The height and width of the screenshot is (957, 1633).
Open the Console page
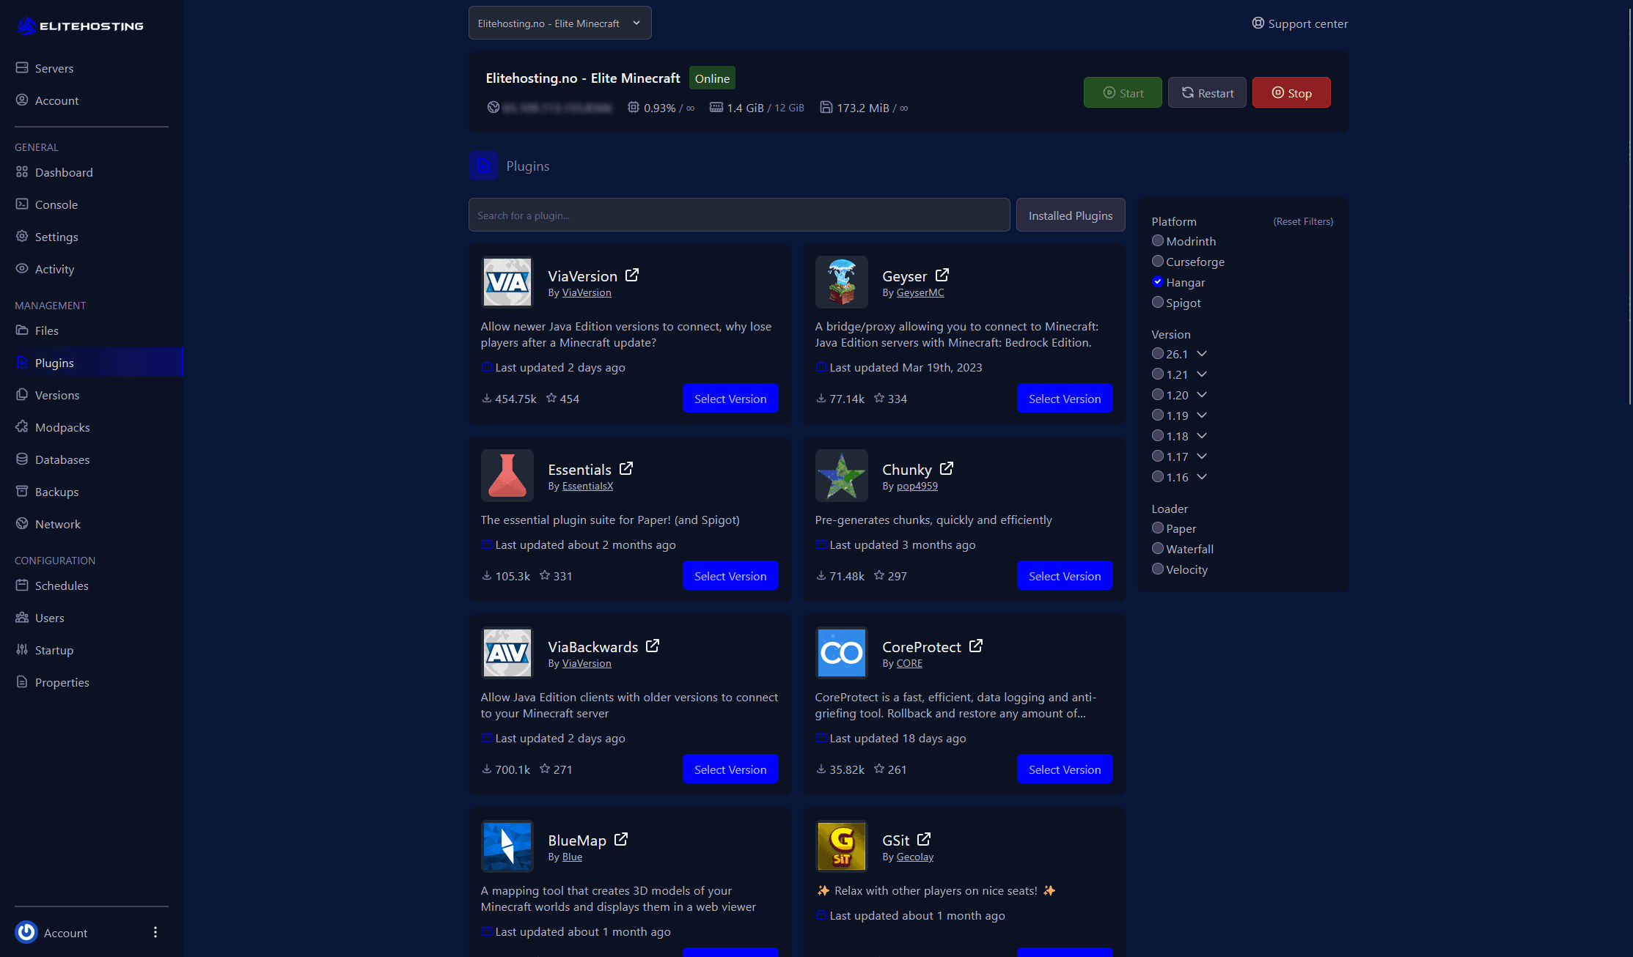[x=92, y=204]
